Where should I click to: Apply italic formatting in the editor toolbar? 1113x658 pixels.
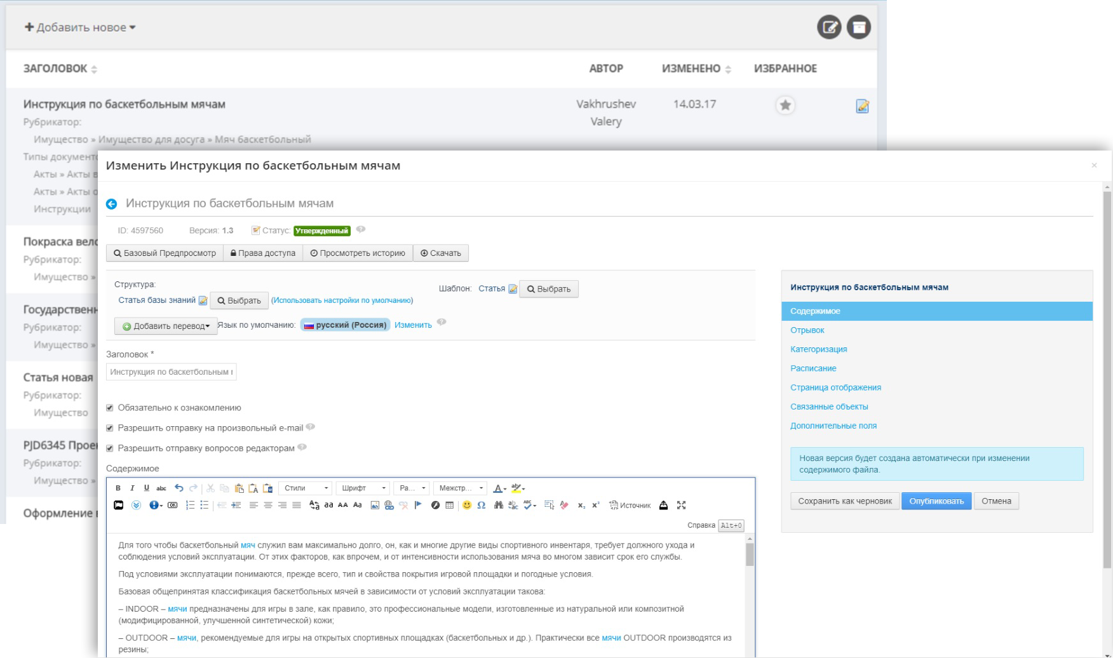coord(132,488)
